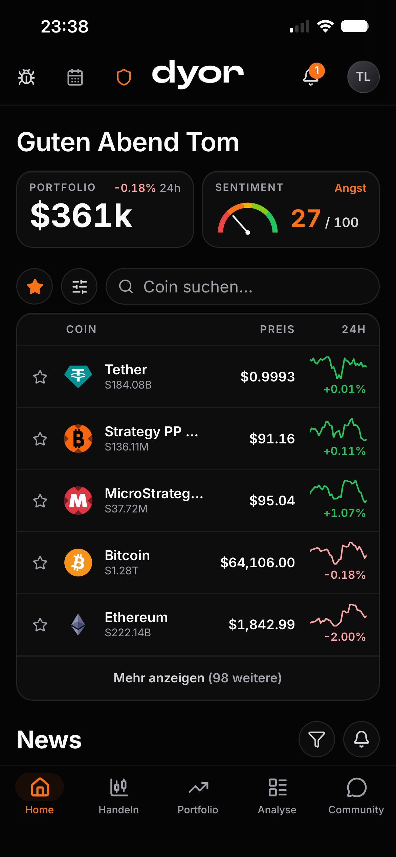396x857 pixels.
Task: Open the bug report icon
Action: click(26, 77)
